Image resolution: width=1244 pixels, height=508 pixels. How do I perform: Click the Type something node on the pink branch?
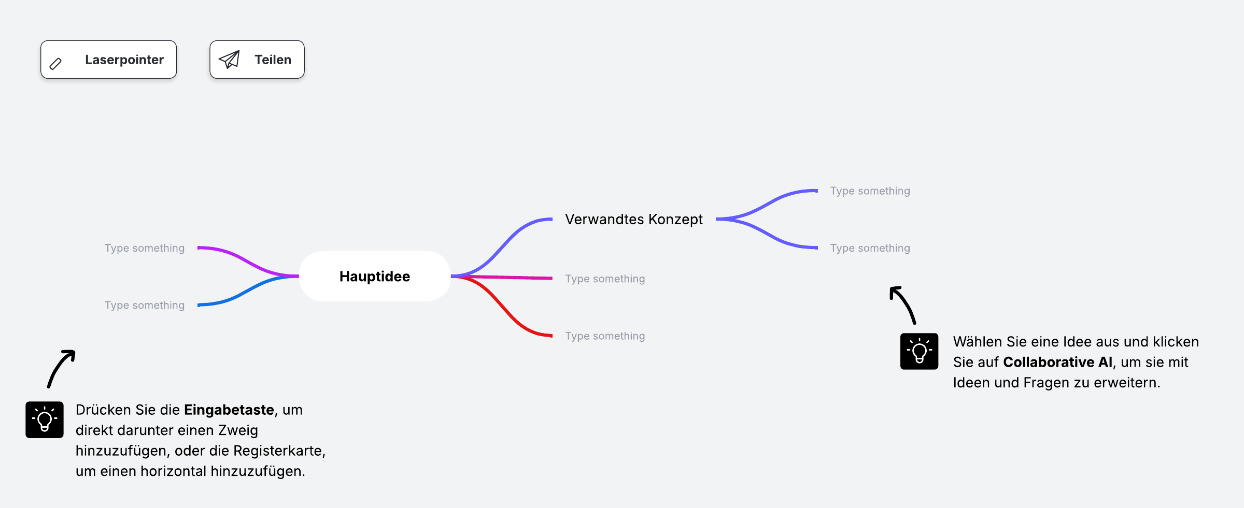pyautogui.click(x=605, y=279)
